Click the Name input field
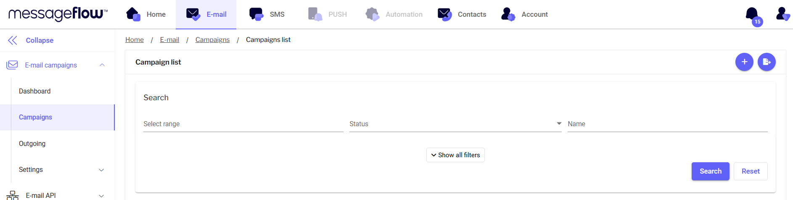 [667, 124]
